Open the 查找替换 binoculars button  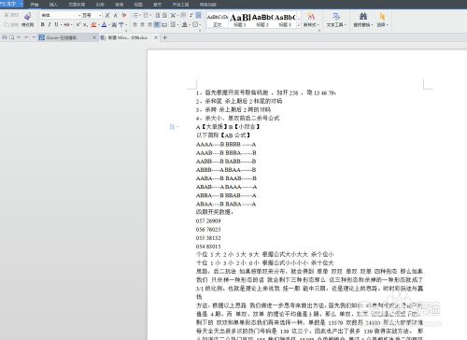click(363, 21)
